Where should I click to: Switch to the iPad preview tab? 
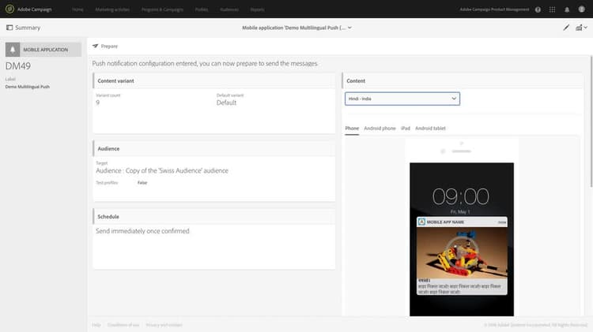tap(406, 129)
